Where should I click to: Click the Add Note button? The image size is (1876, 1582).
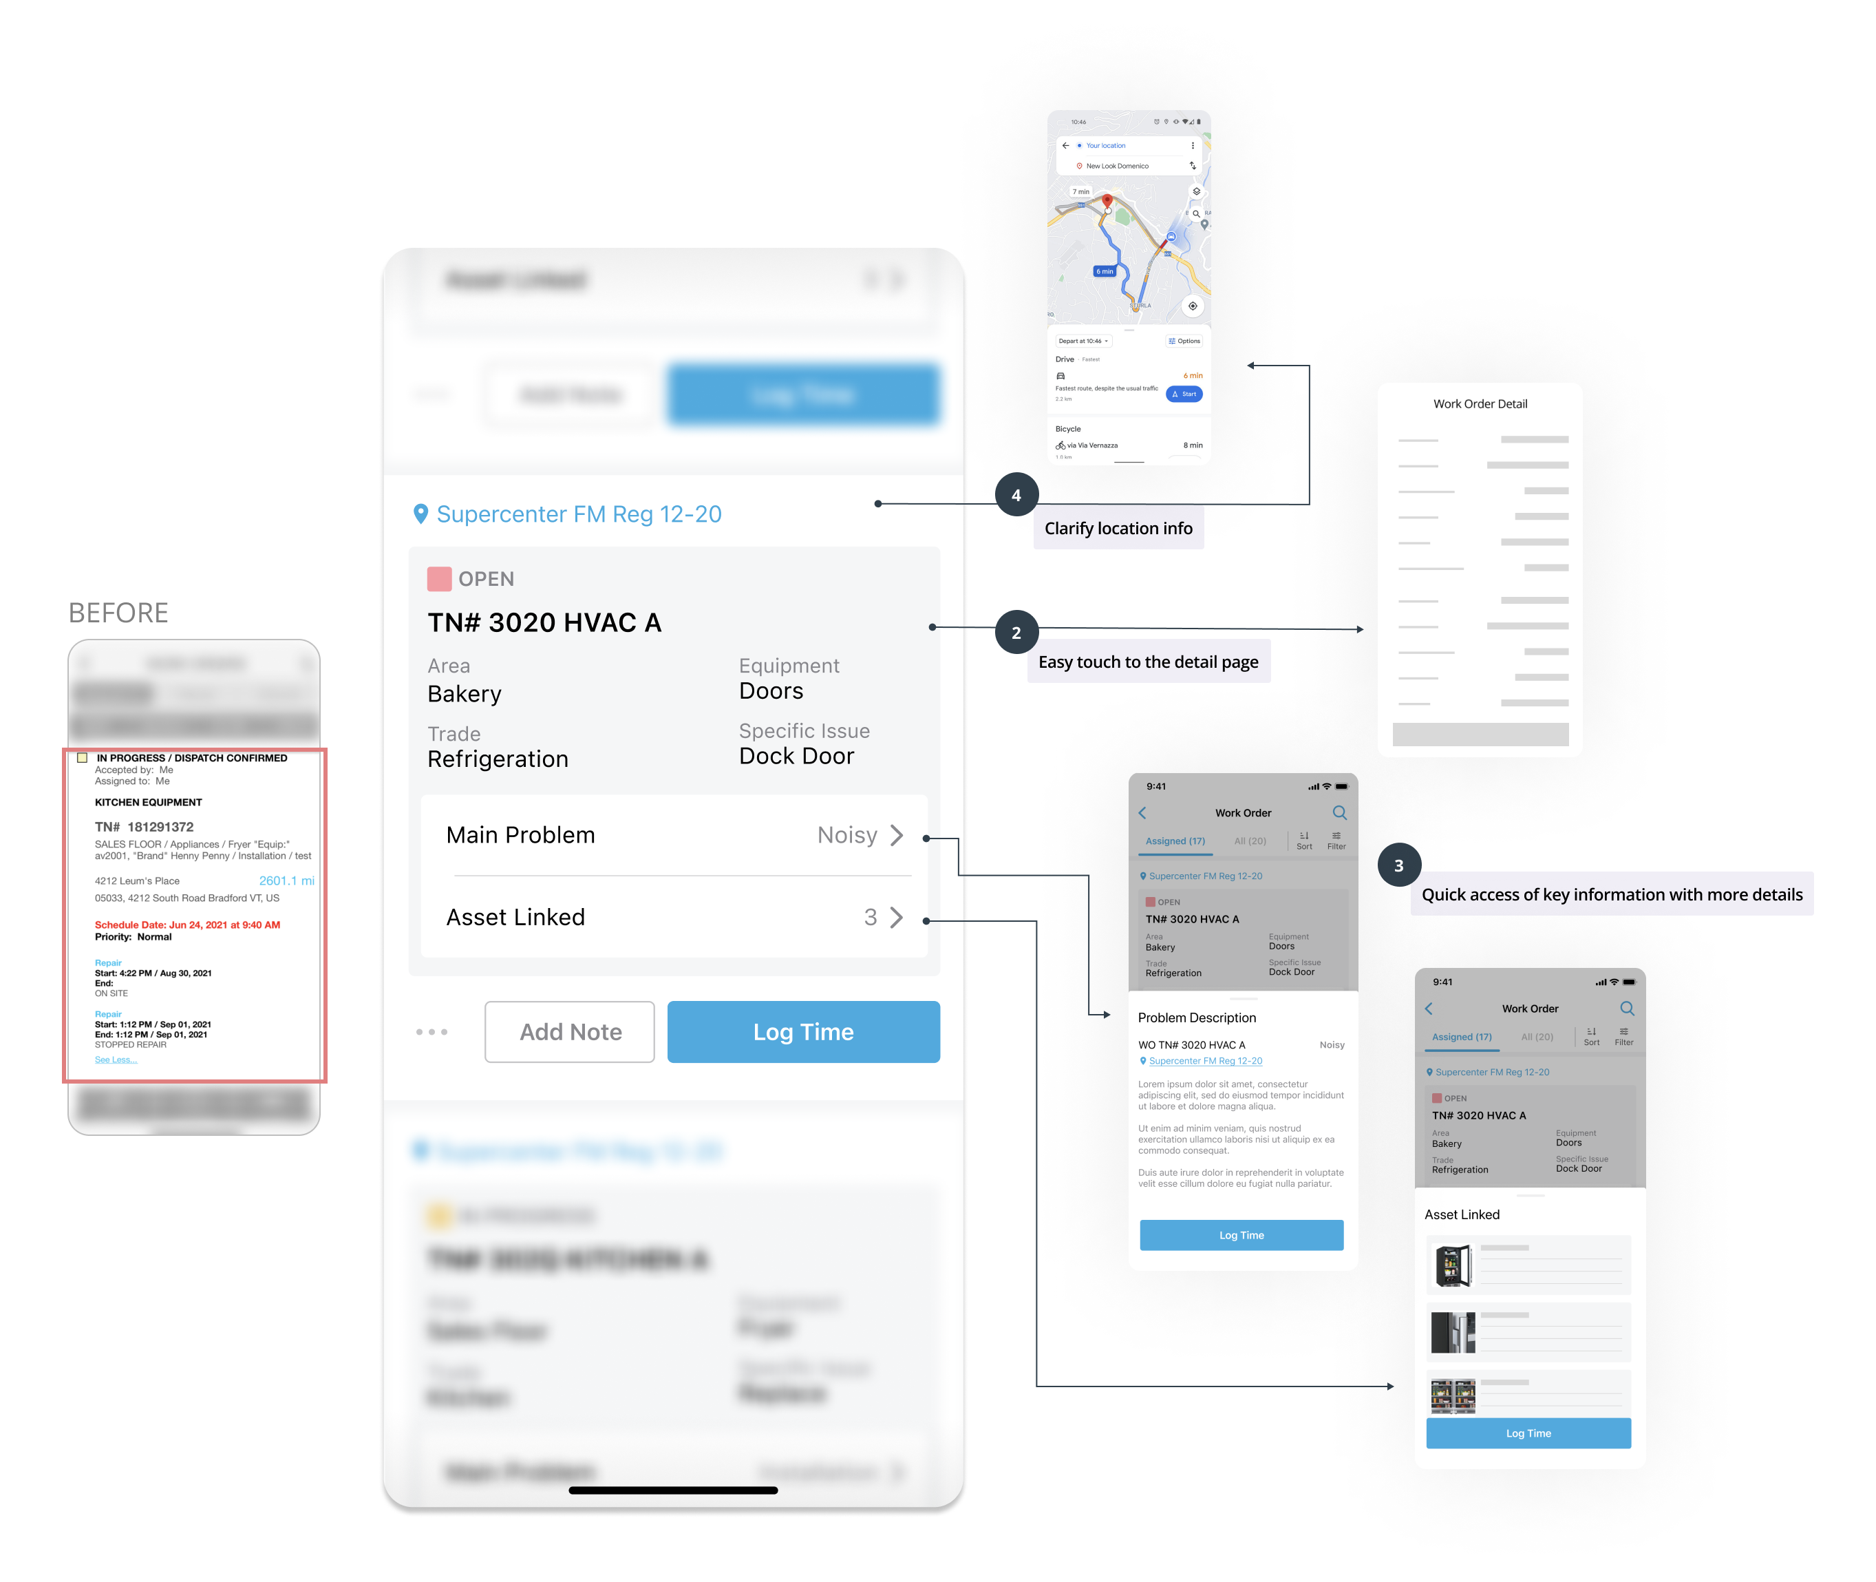click(x=571, y=1031)
